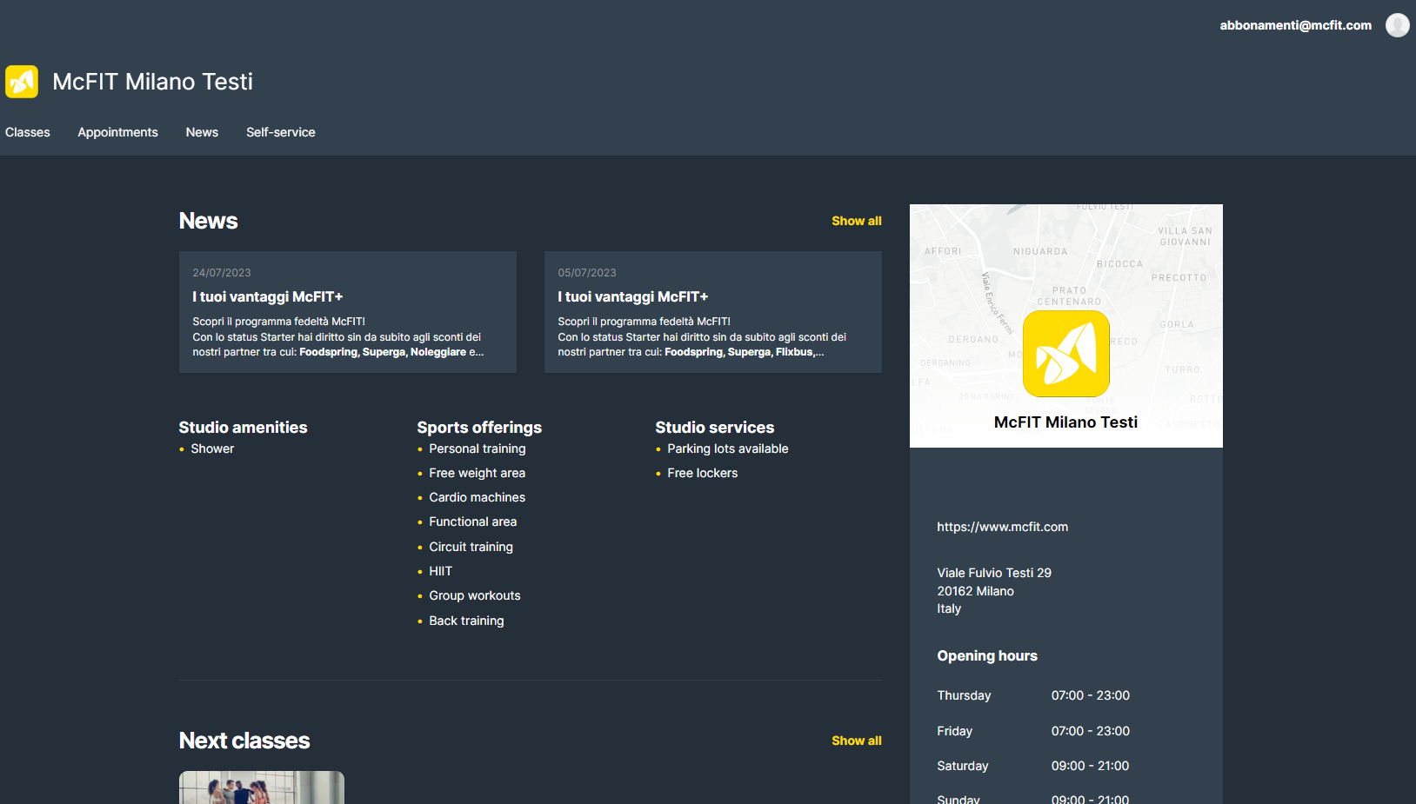Image resolution: width=1416 pixels, height=804 pixels.
Task: Go to the News menu item
Action: click(202, 132)
